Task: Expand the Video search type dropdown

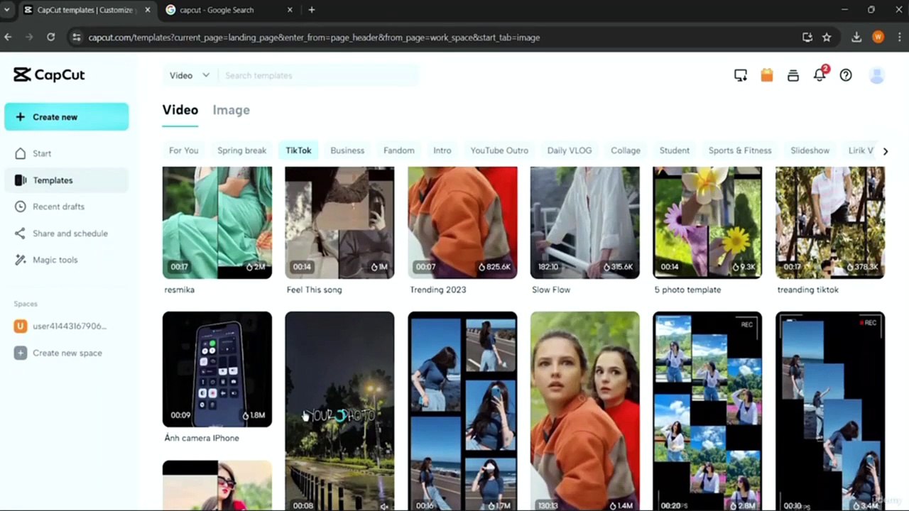Action: [x=189, y=75]
